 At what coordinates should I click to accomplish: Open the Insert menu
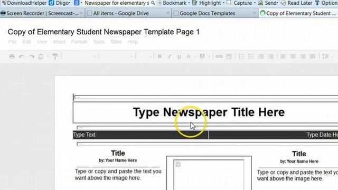point(59,42)
